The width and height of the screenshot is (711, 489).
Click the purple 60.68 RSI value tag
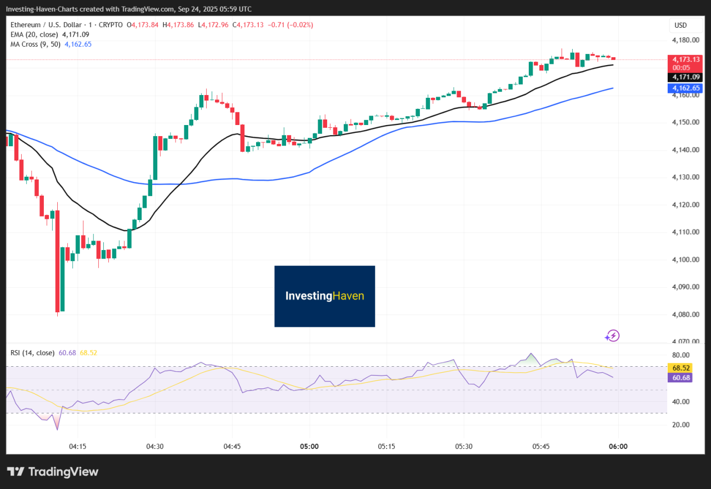tap(681, 377)
